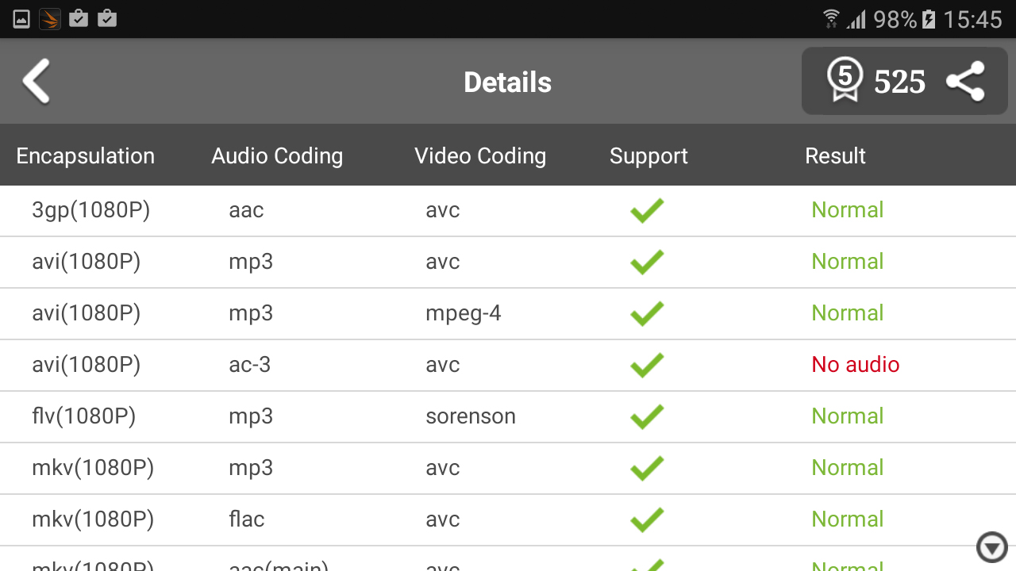Tap the Support column header

[x=648, y=156]
